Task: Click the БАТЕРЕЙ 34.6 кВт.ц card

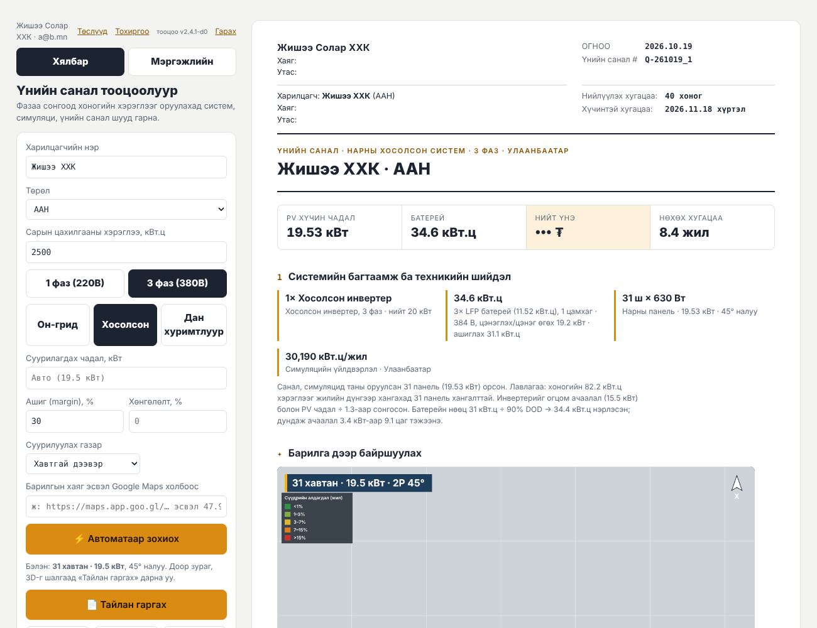Action: click(x=464, y=227)
